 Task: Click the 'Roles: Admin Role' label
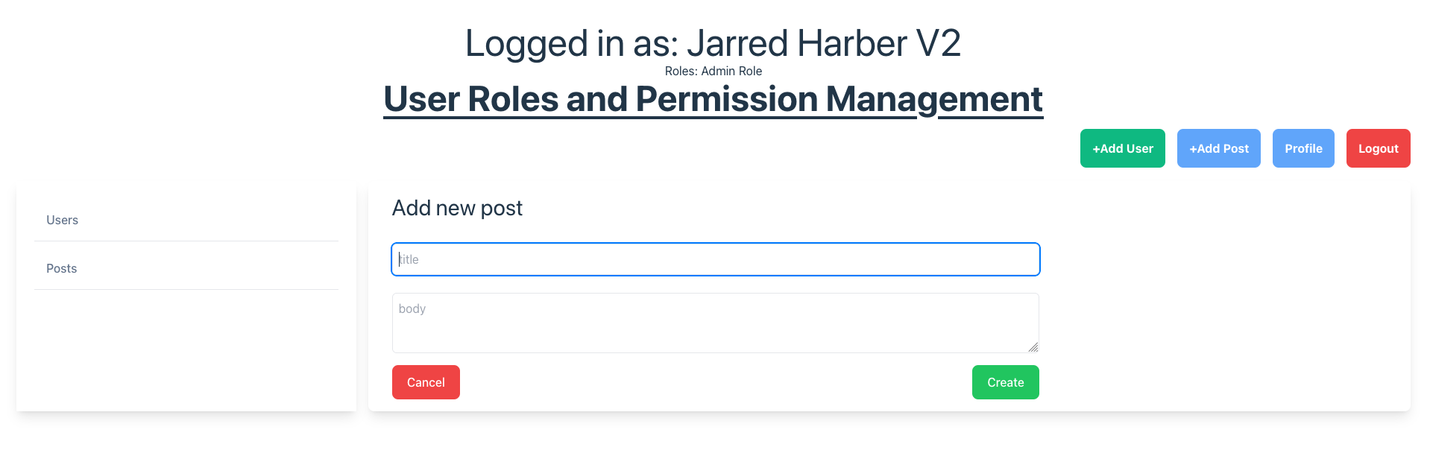pyautogui.click(x=713, y=71)
